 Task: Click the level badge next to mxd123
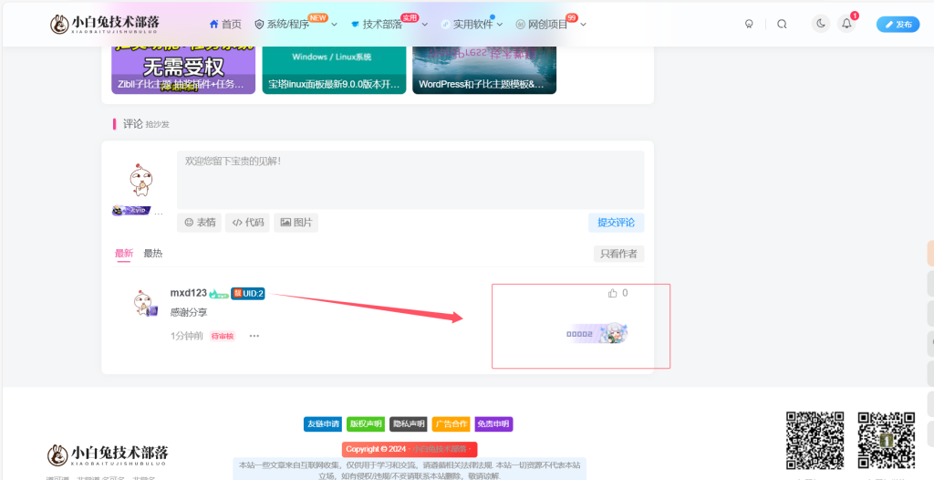219,293
